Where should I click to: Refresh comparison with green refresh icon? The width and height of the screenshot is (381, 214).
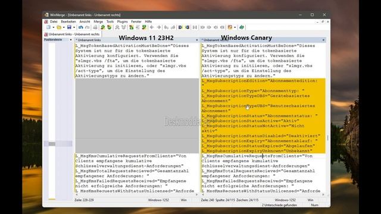242,27
